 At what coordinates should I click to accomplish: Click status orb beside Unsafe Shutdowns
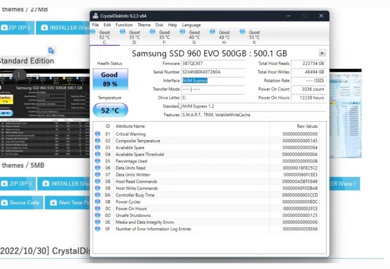click(x=97, y=215)
